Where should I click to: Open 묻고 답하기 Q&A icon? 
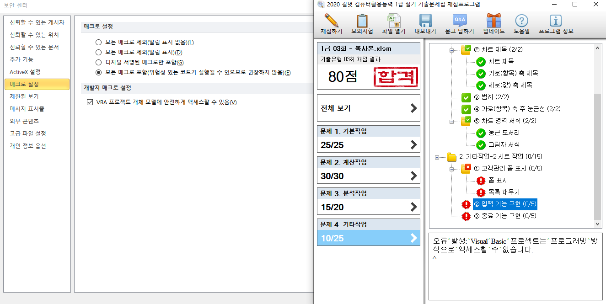pyautogui.click(x=459, y=21)
